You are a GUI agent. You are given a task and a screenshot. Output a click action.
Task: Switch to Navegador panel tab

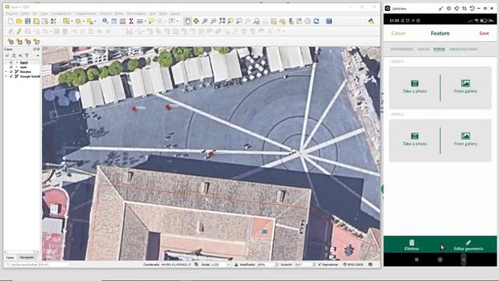click(27, 258)
